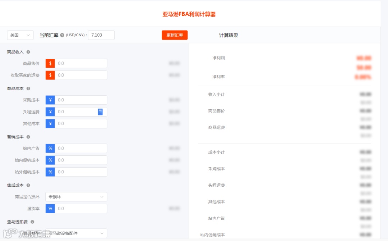Open the 商品是否损坏 dropdown showing 未损坏

[x=76, y=197]
